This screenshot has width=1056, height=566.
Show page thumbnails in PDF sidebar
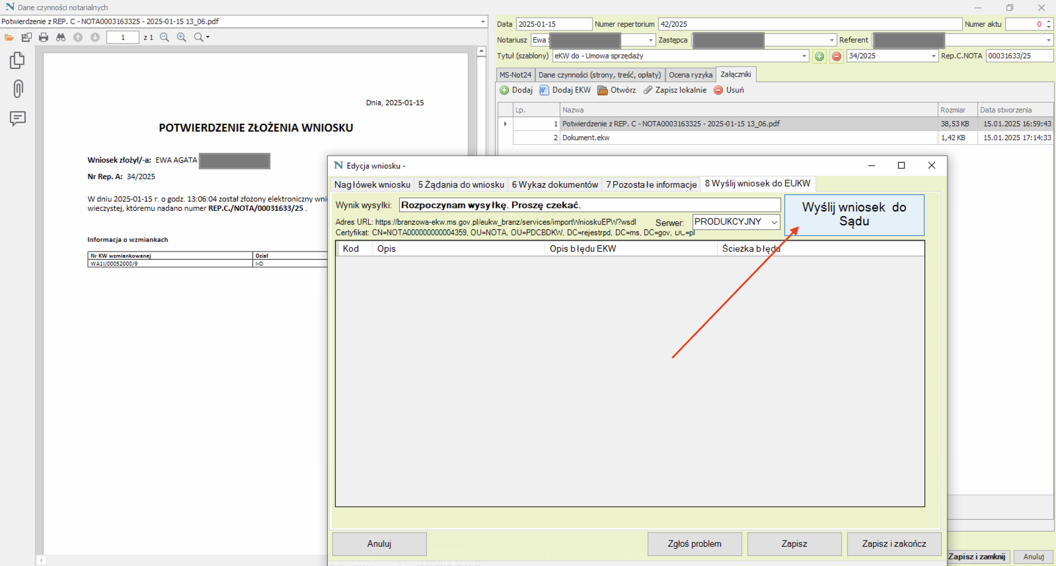17,60
